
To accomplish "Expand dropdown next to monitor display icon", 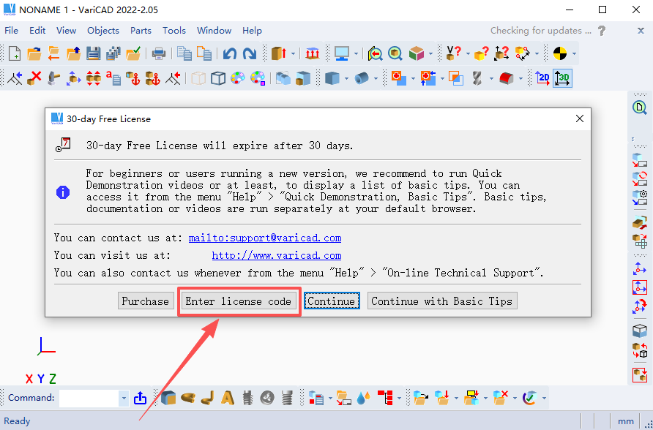I will [357, 53].
